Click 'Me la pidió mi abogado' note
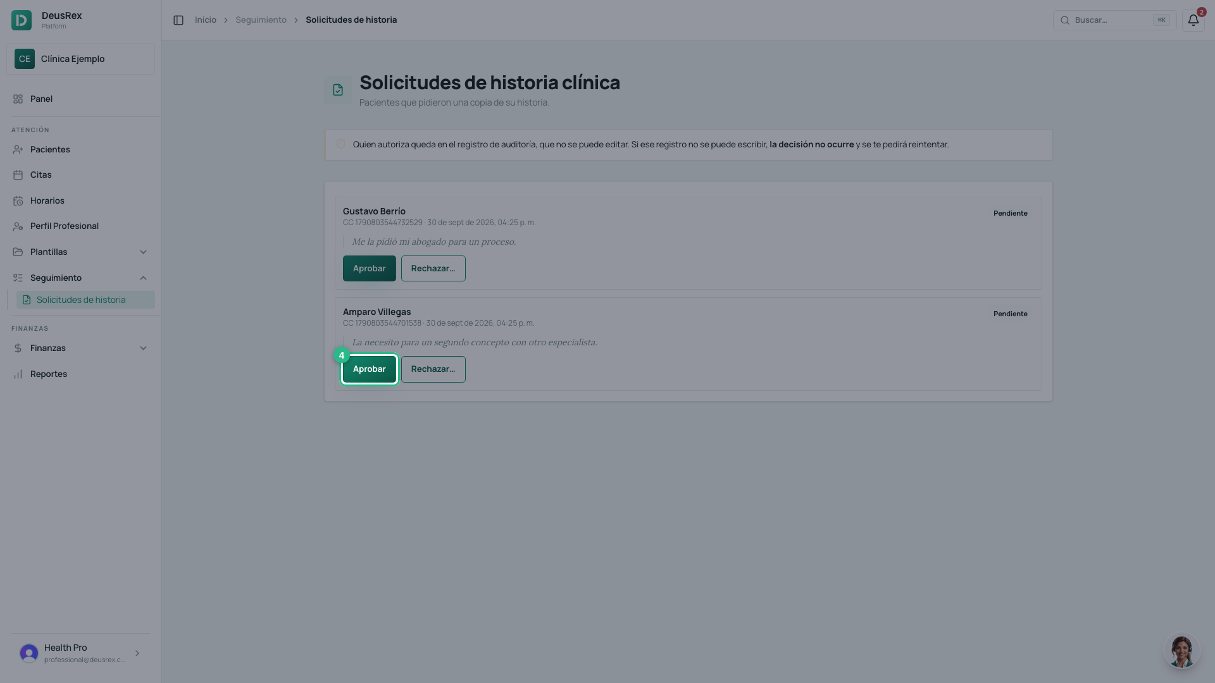Viewport: 1215px width, 683px height. [433, 242]
